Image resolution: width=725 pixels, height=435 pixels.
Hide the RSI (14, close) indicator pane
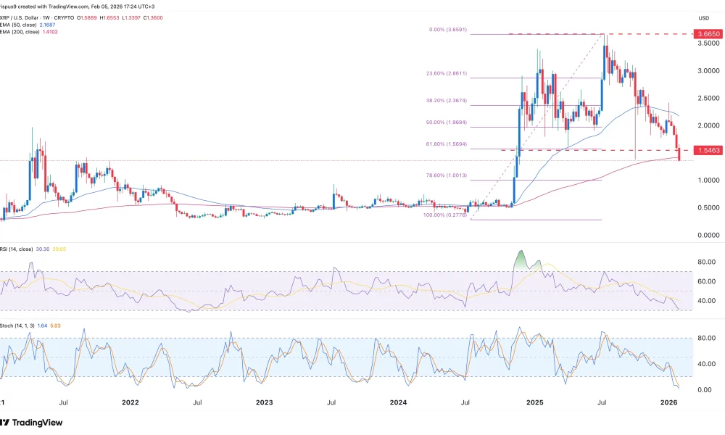pos(16,249)
